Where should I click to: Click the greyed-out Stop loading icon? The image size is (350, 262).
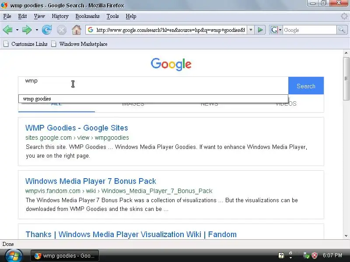(x=62, y=30)
